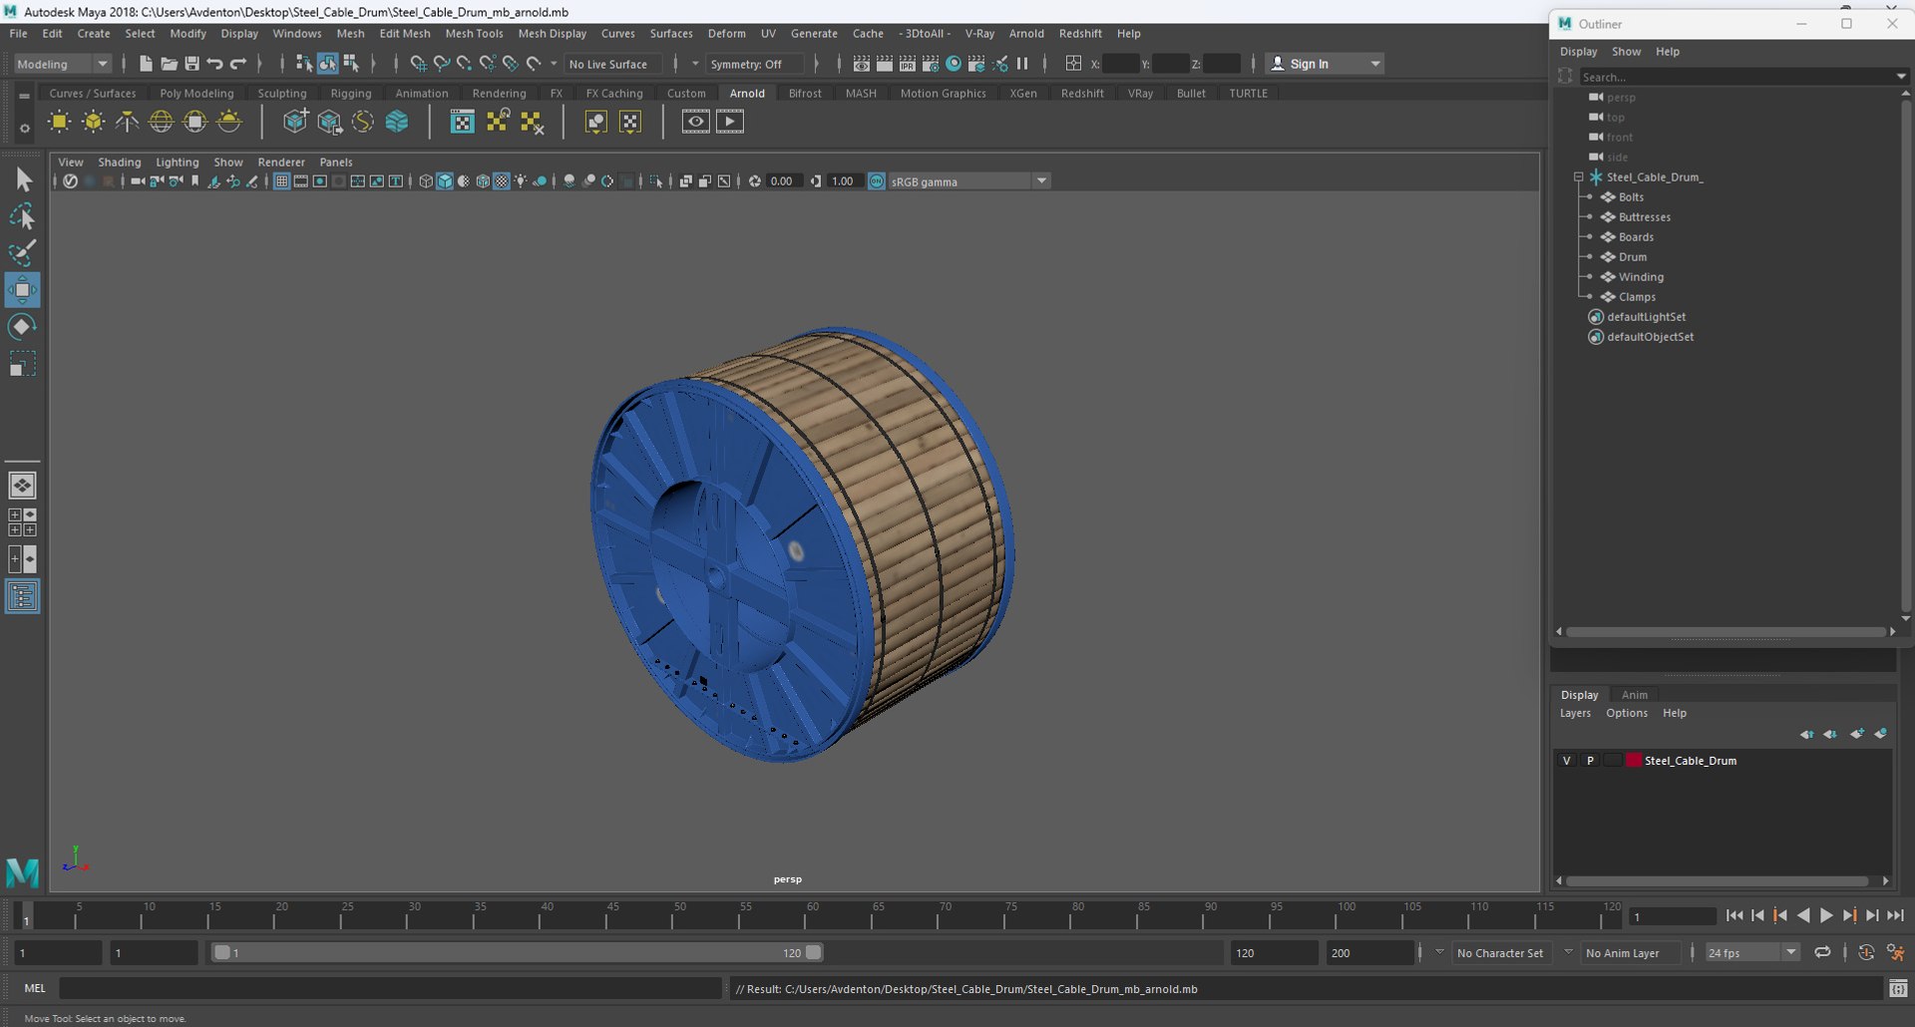
Task: Select the Scale tool in toolbox
Action: (23, 364)
